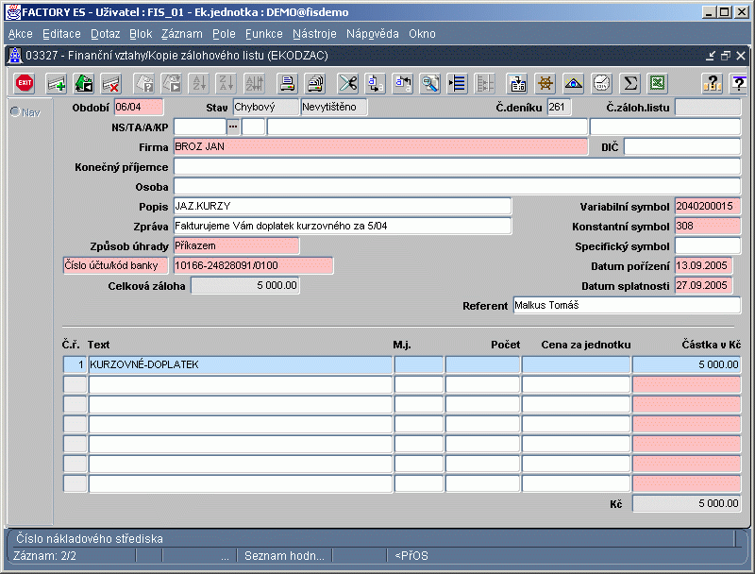The height and width of the screenshot is (574, 755).
Task: Click the paste icon with curved arrow
Action: click(403, 83)
